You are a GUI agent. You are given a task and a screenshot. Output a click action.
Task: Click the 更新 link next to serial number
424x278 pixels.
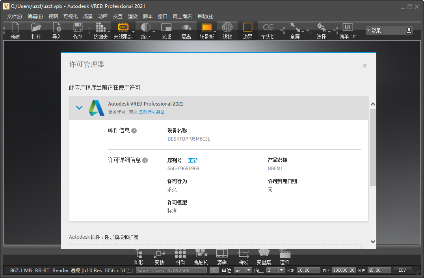[x=193, y=160]
